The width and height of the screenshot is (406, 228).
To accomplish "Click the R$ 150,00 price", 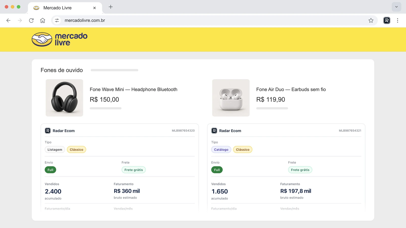I will point(104,100).
